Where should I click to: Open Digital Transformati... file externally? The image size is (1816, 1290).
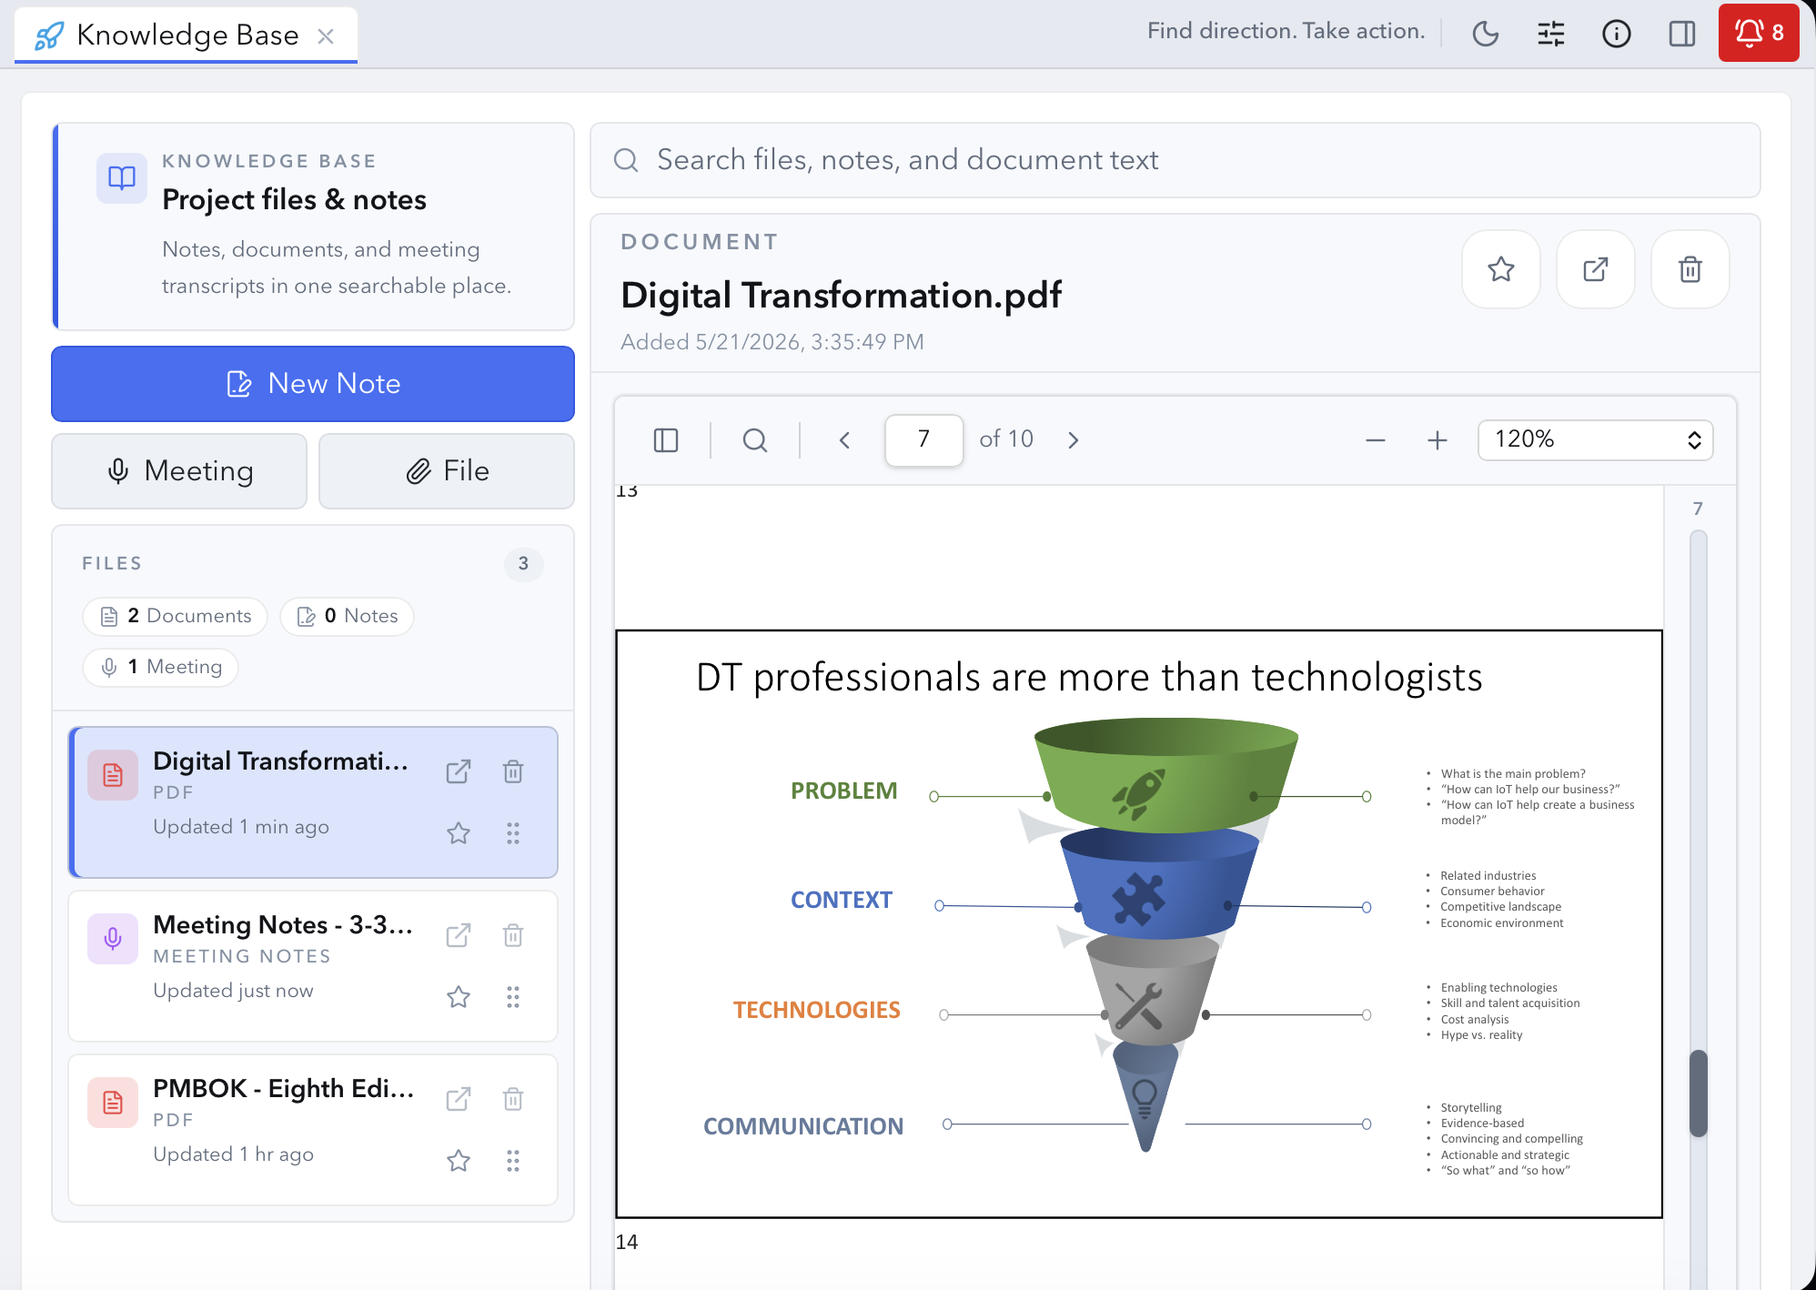click(459, 771)
